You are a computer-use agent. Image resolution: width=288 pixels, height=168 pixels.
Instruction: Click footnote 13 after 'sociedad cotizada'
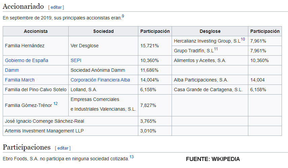pyautogui.click(x=132, y=156)
